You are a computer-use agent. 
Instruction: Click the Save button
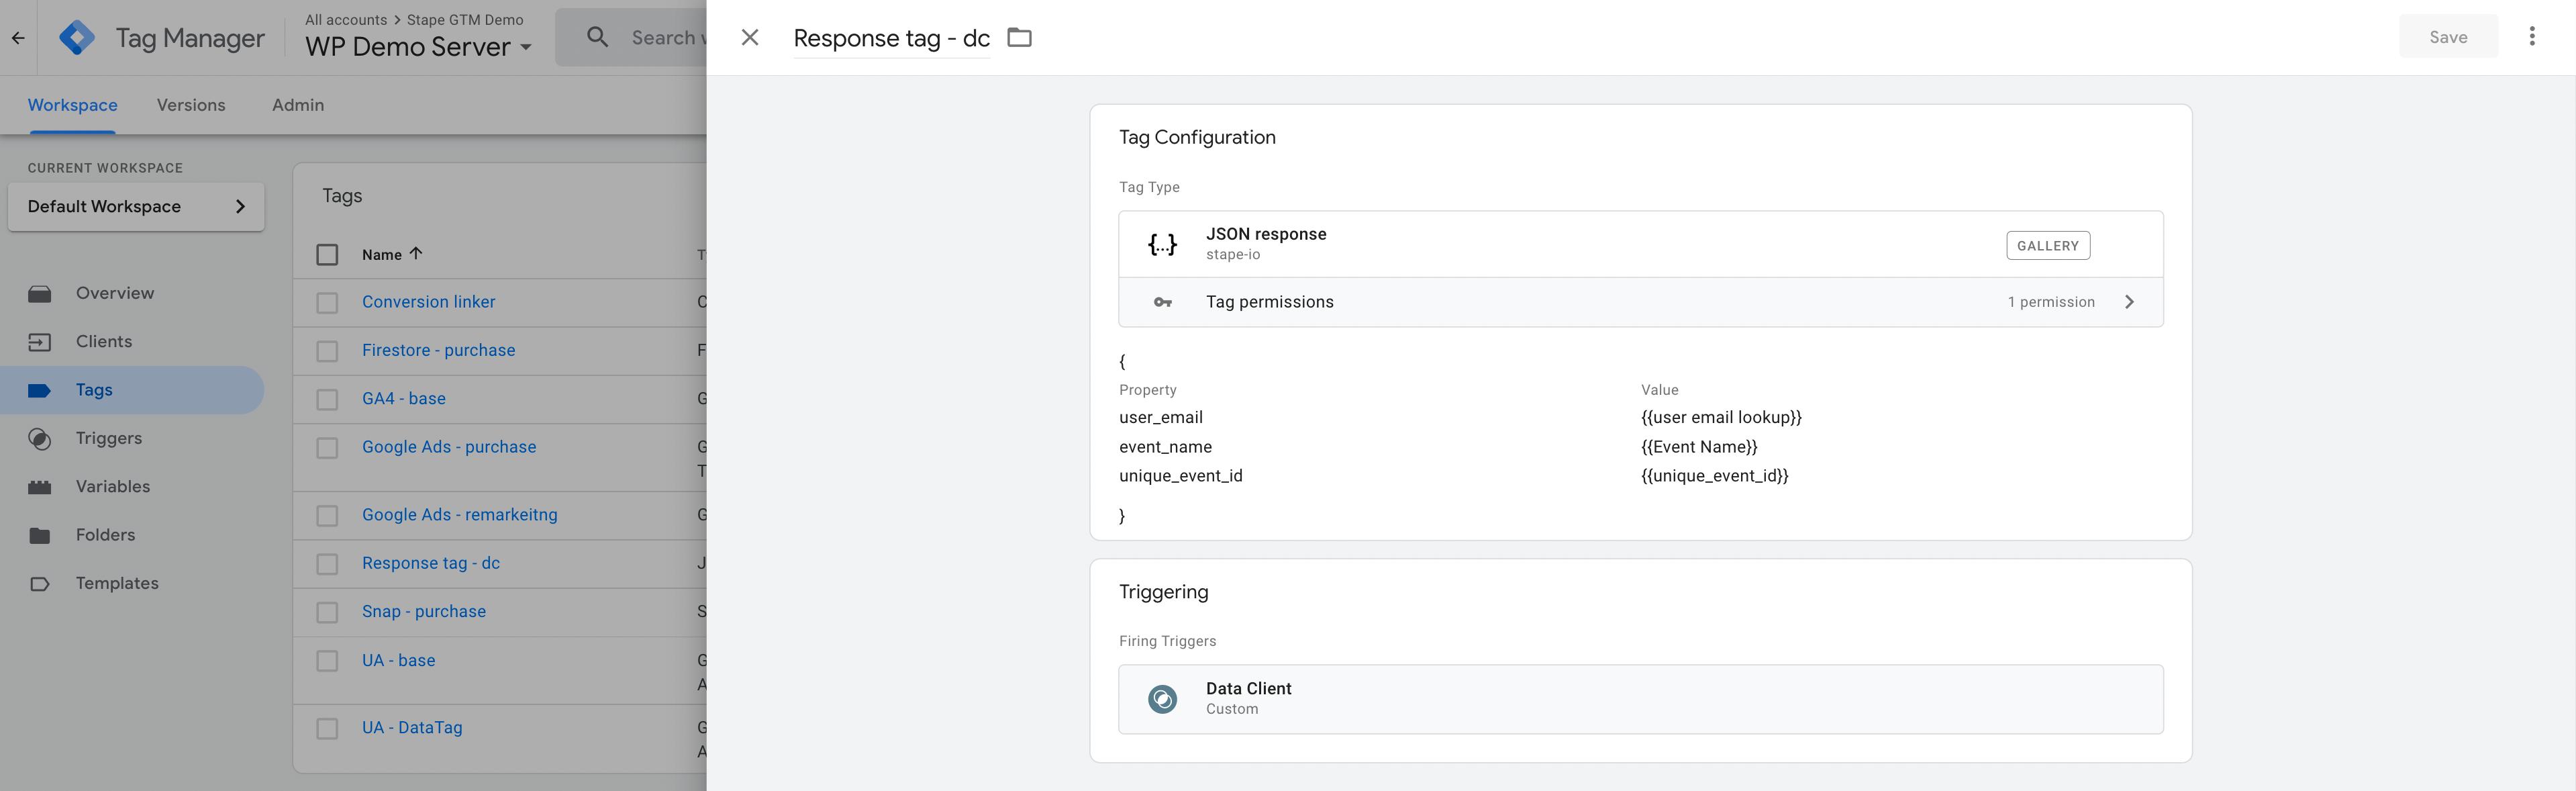click(2448, 37)
